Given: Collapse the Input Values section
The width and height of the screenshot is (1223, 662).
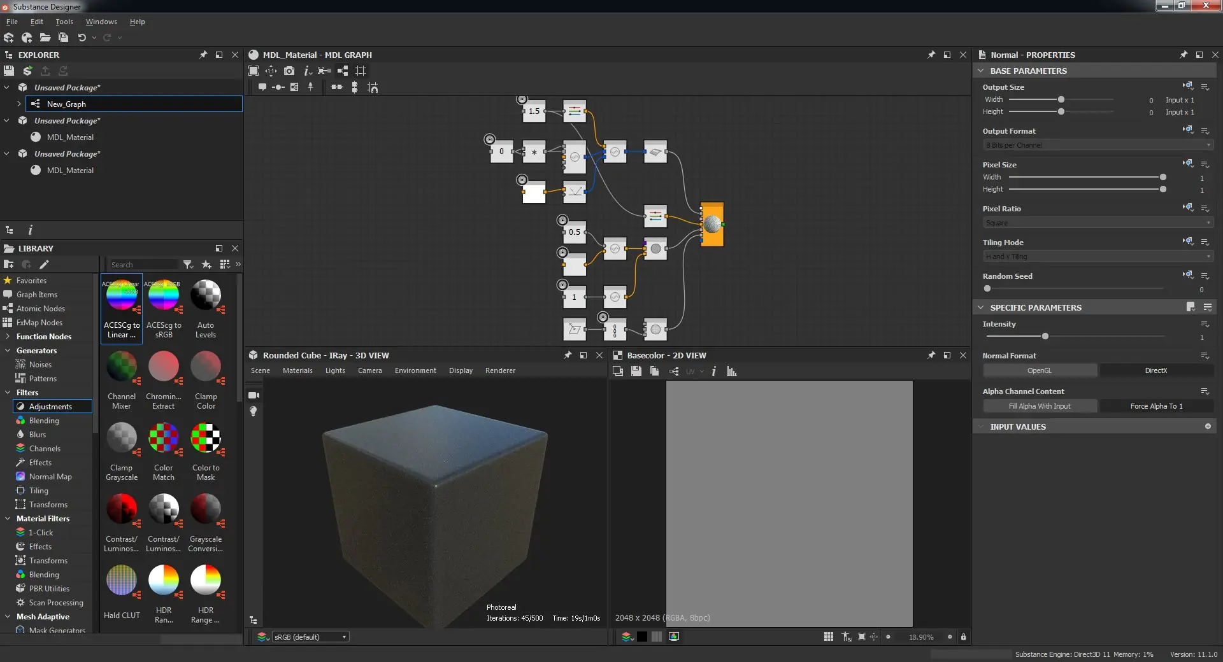Looking at the screenshot, I should point(980,426).
